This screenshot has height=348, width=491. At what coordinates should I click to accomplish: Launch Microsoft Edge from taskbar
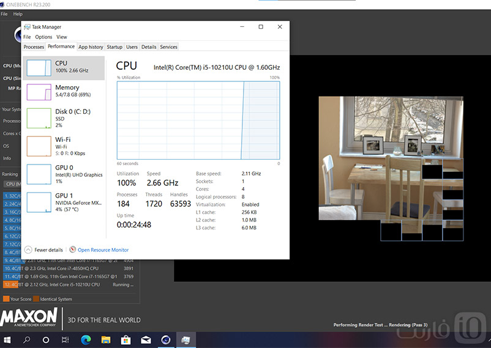pos(86,340)
